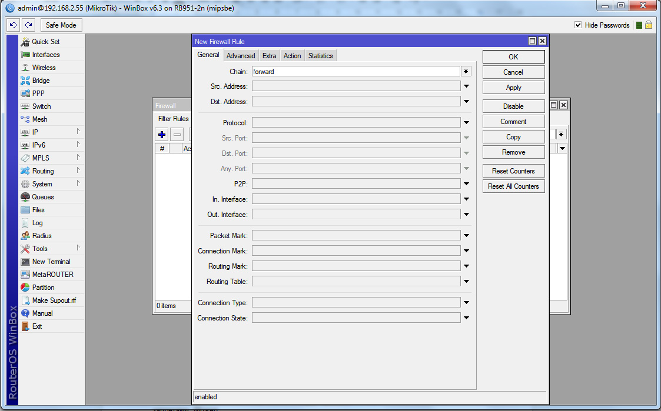Click the blue plus add rule button
The height and width of the screenshot is (411, 661).
tap(162, 135)
